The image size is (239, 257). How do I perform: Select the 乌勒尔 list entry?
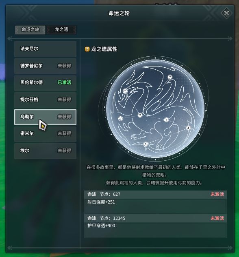click(x=45, y=117)
